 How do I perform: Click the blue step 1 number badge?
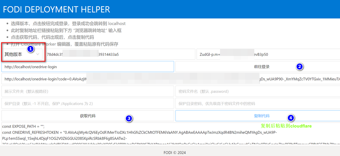(x=30, y=49)
